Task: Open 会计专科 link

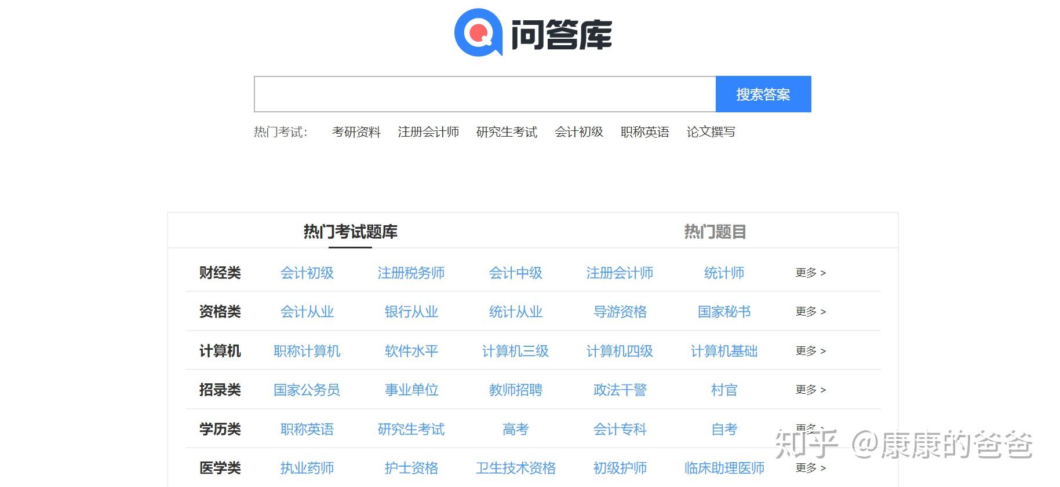Action: coord(620,429)
